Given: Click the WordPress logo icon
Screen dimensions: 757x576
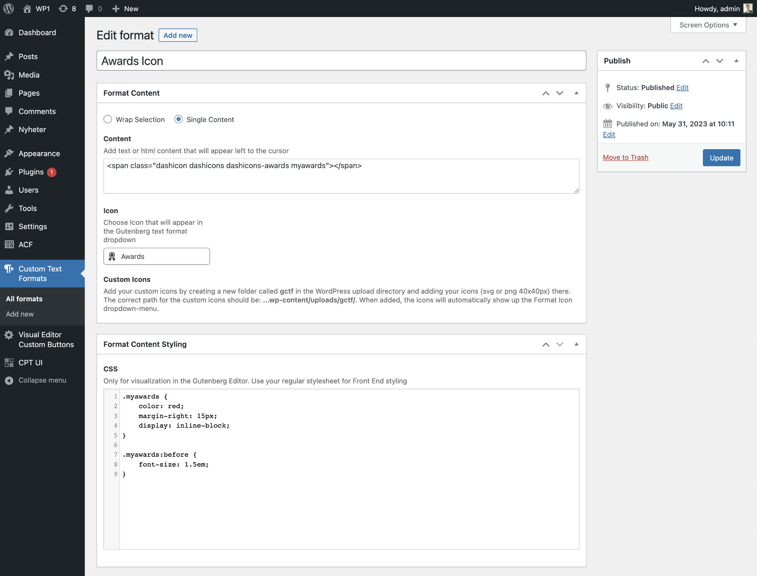Looking at the screenshot, I should point(8,8).
